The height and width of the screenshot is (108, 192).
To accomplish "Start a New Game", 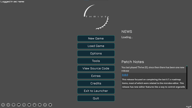I will [x=96, y=38].
